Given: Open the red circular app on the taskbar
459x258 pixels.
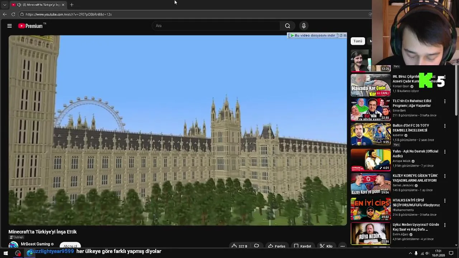Looking at the screenshot, I should tap(18, 253).
